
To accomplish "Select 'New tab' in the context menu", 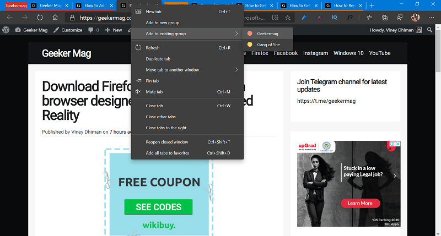I will click(x=187, y=12).
